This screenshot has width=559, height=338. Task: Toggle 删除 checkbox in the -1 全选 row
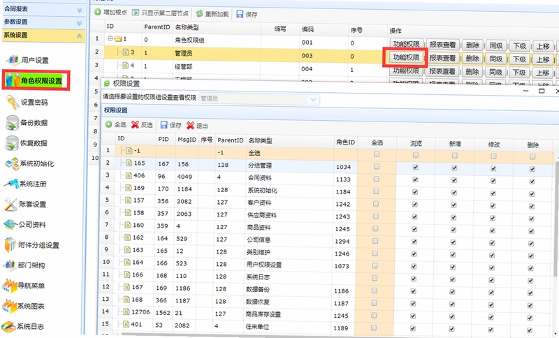(532, 156)
